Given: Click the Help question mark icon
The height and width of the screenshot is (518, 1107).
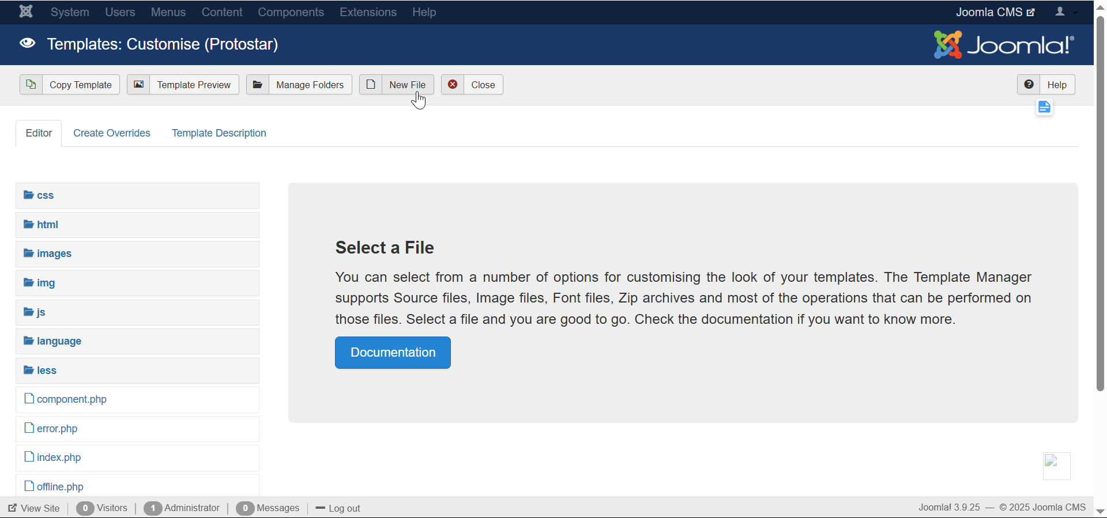Looking at the screenshot, I should pyautogui.click(x=1029, y=85).
